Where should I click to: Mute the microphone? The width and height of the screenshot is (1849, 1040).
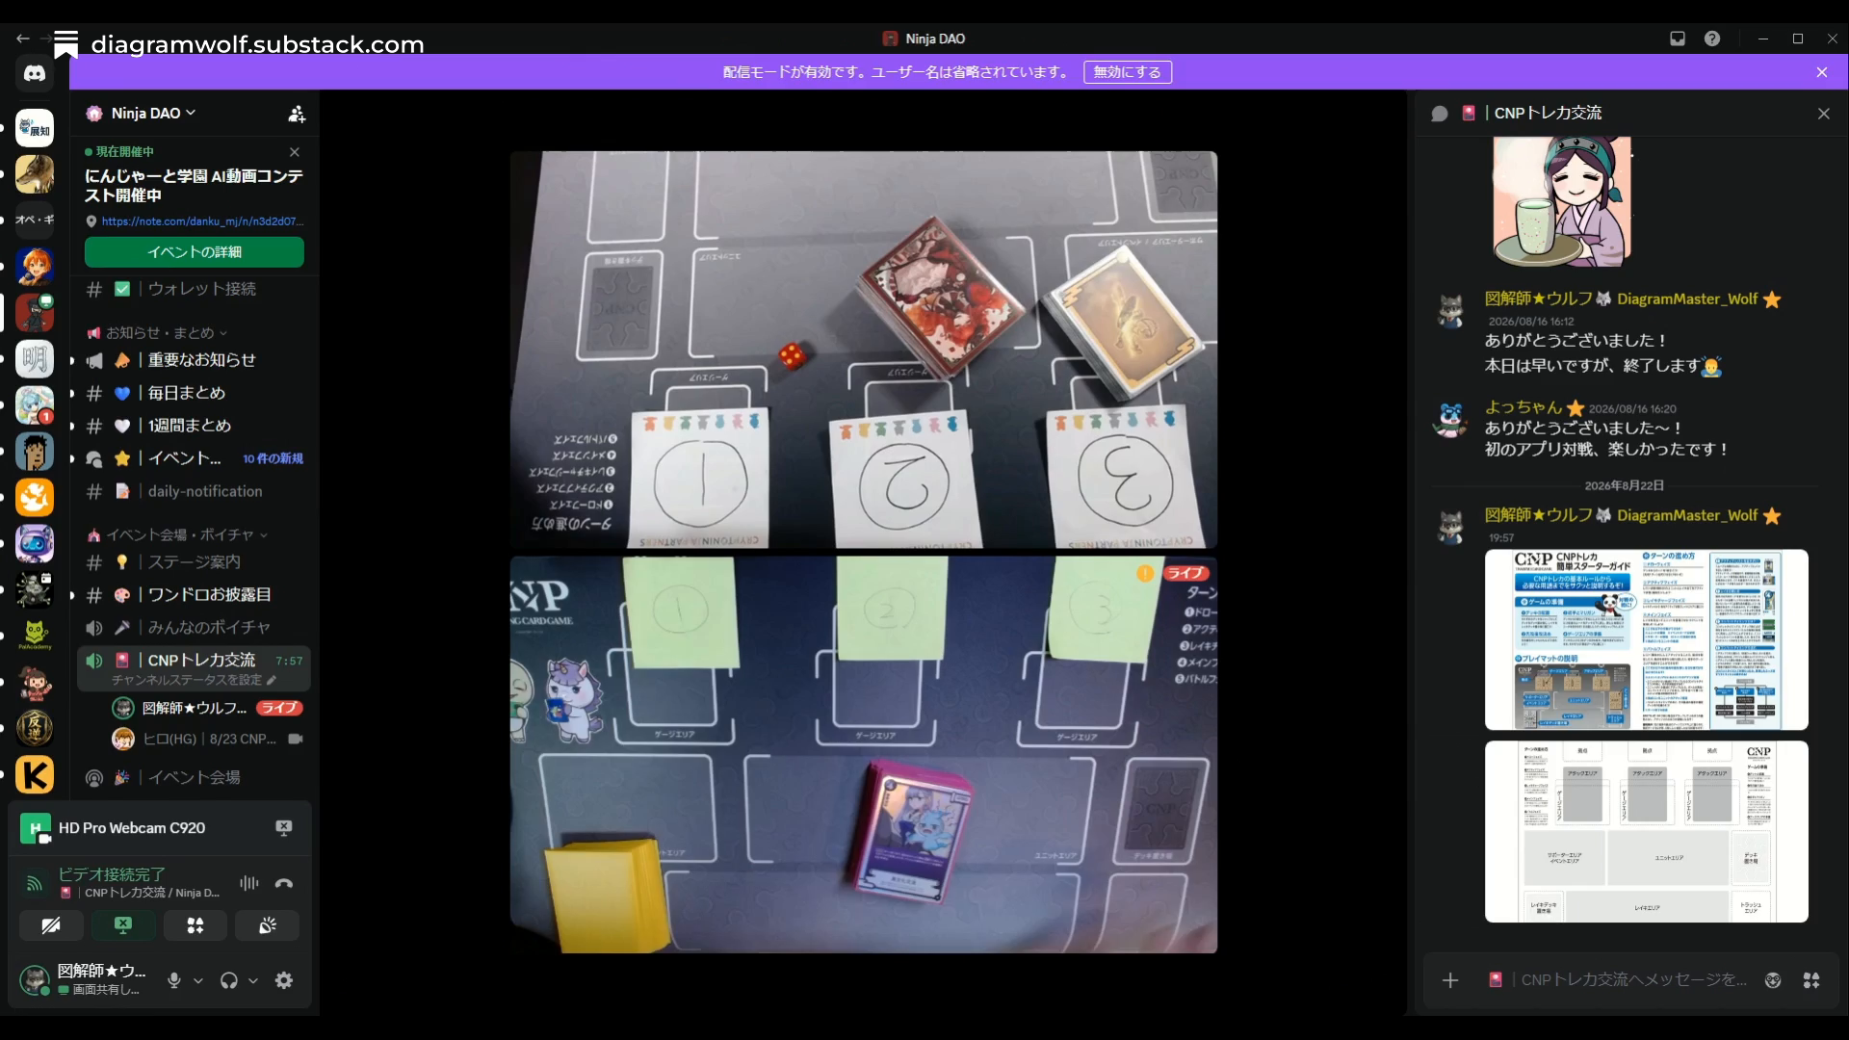(174, 980)
